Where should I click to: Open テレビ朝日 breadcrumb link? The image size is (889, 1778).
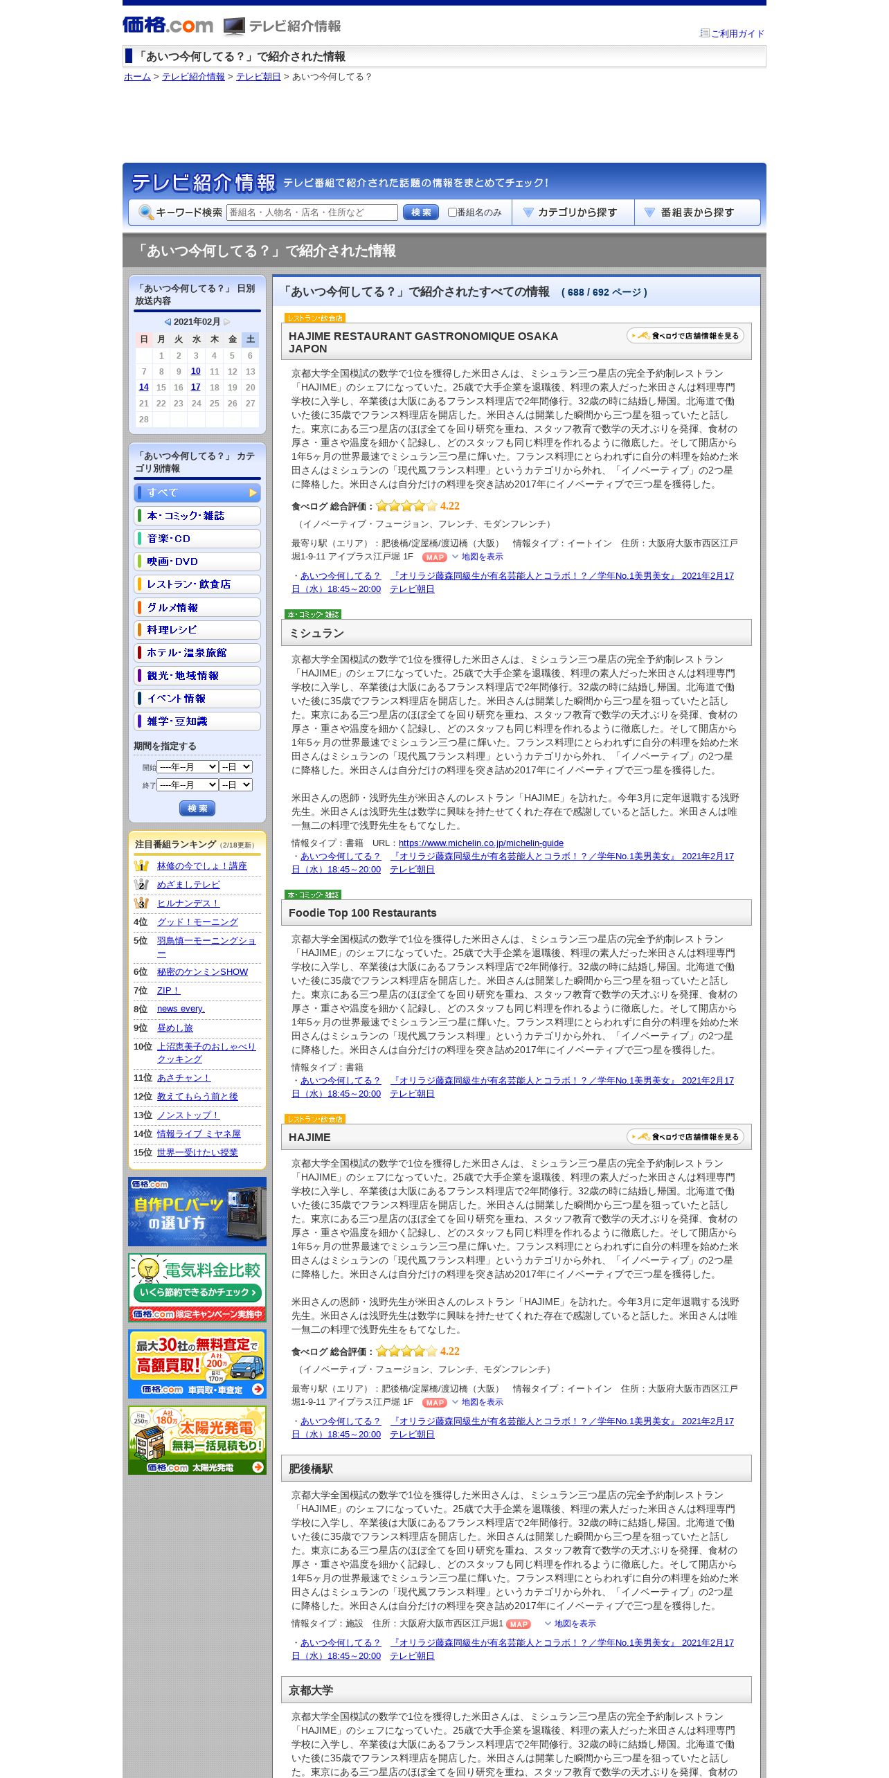tap(258, 77)
